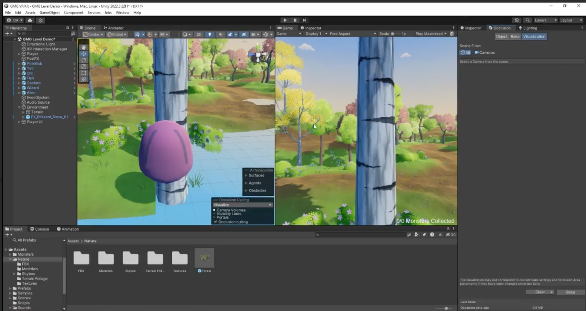Click the Hierarchy panel lock icon
Viewport: 586px width, 311px height.
click(67, 28)
